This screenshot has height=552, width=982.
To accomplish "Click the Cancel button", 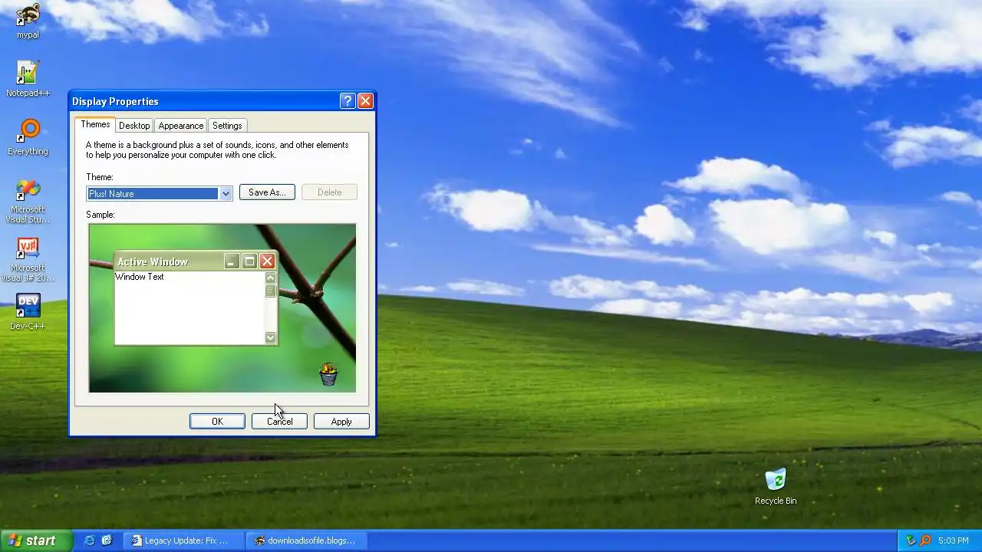I will click(x=279, y=422).
